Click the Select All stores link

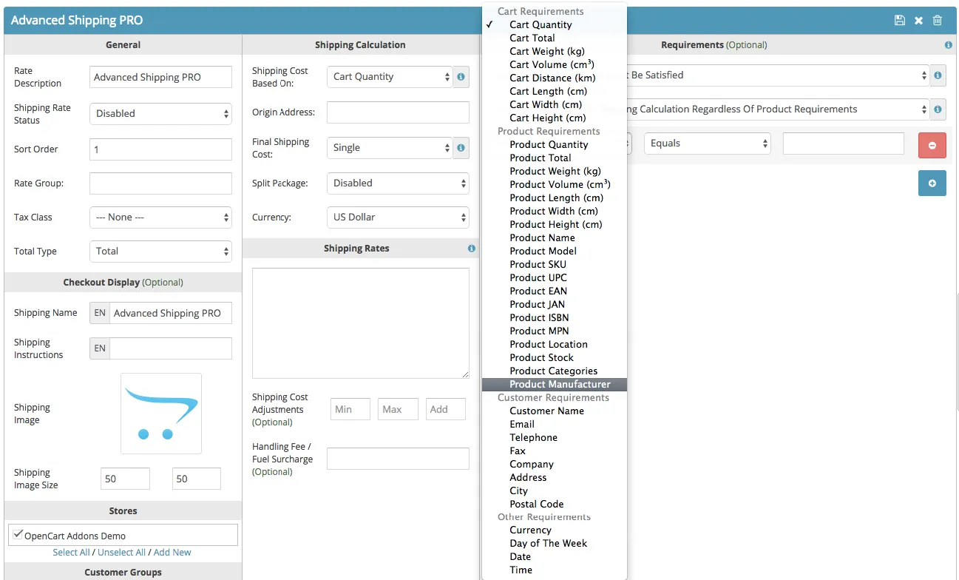(x=71, y=553)
